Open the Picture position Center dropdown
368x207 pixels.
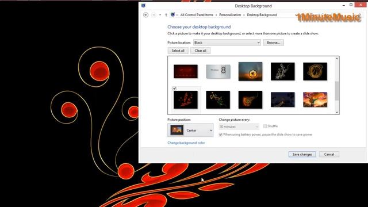[190, 131]
